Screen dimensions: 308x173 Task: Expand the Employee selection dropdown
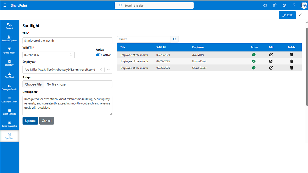pos(108,69)
